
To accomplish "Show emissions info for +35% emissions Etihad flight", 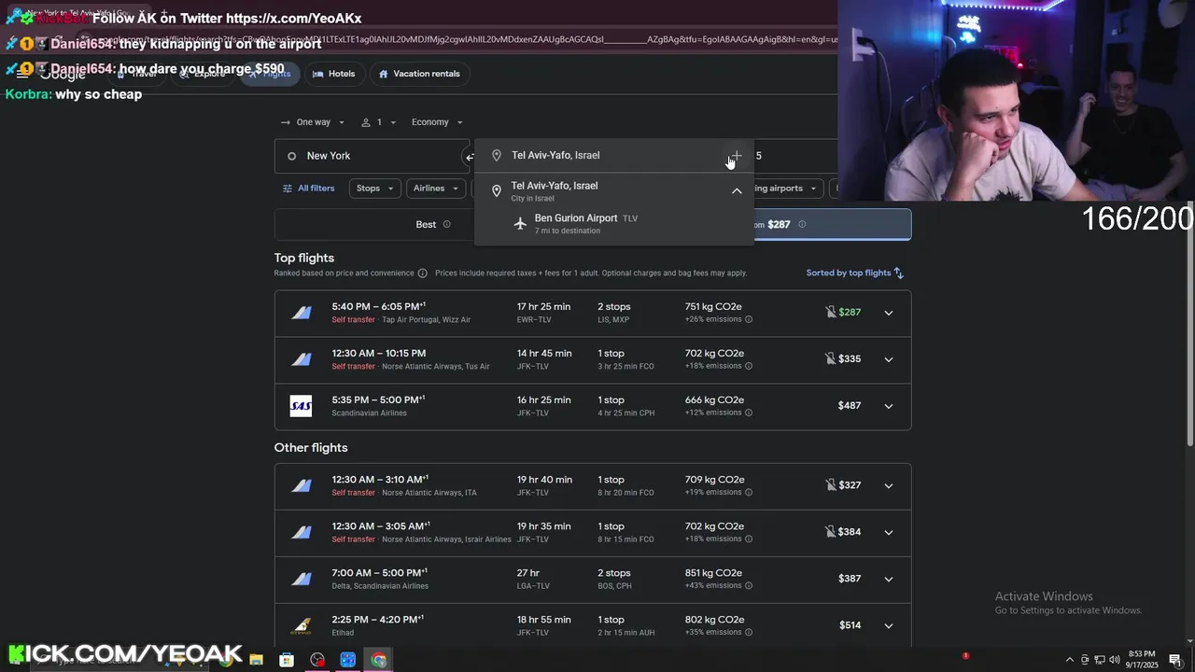I will [x=749, y=632].
